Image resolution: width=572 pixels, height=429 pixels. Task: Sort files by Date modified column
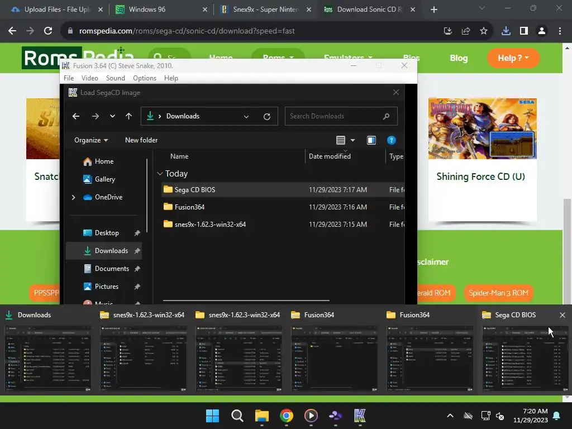click(330, 156)
